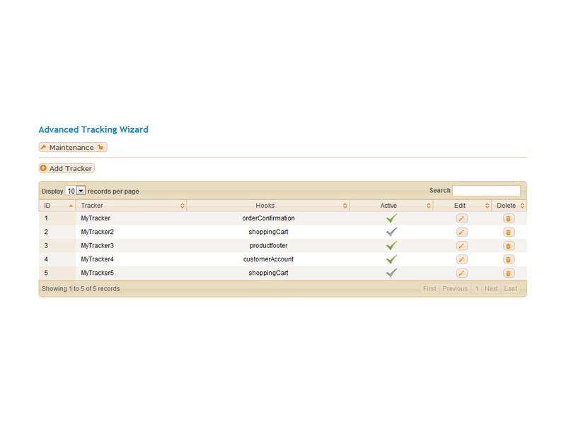Toggle active checkmark for MyTracker5
Image resolution: width=566 pixels, height=424 pixels.
(392, 273)
